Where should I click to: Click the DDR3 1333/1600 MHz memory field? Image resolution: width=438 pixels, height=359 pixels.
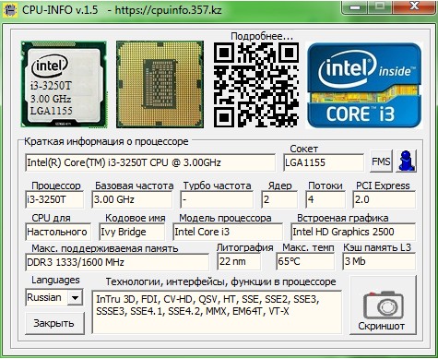117,262
